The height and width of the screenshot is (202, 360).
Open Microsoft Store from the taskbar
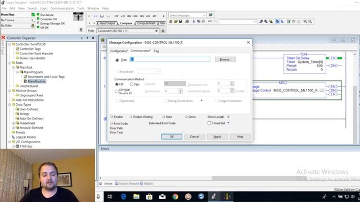(x=149, y=196)
